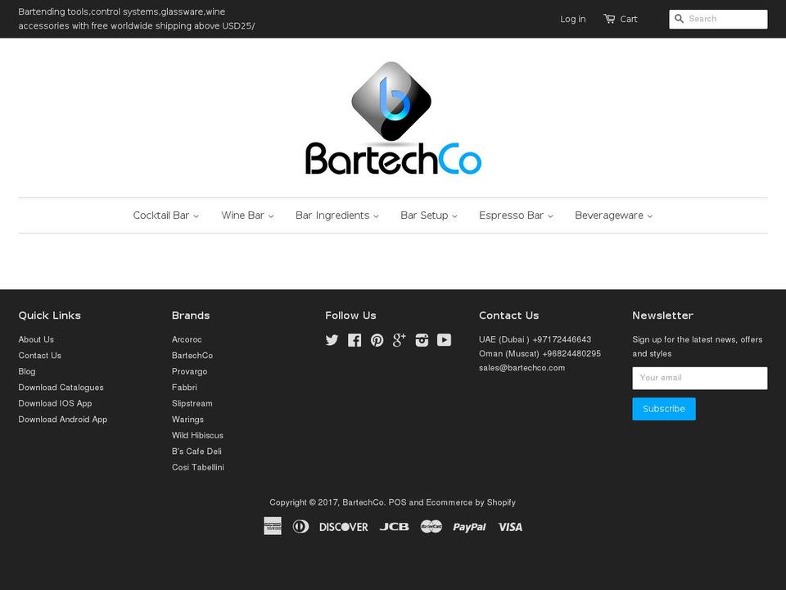Open the Wild Hibiscus brand link
Image resolution: width=786 pixels, height=590 pixels.
point(197,435)
